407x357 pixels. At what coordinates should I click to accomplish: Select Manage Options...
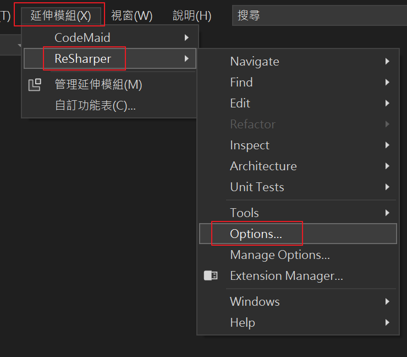pyautogui.click(x=298, y=255)
